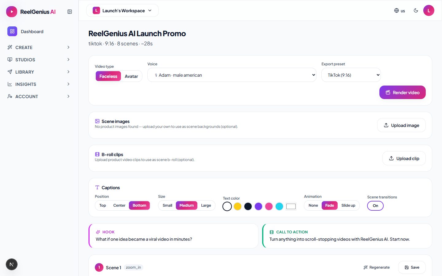Click the Upload image button

401,125
